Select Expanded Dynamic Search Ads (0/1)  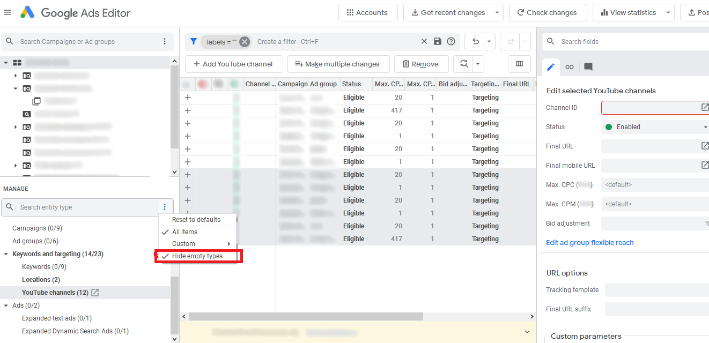[x=75, y=331]
